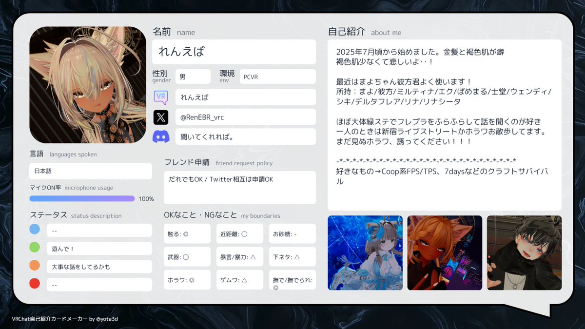
Task: Click the フレンド申請 heading
Action: 218,162
